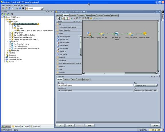Open the step Type dropdown
The width and height of the screenshot is (165, 132).
(x=156, y=85)
